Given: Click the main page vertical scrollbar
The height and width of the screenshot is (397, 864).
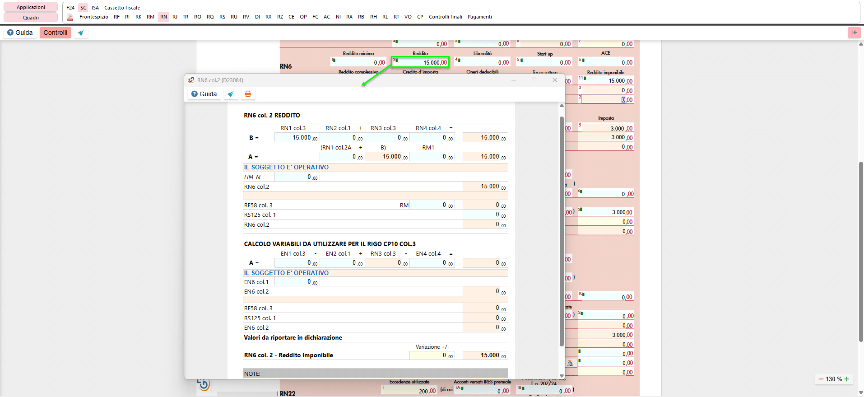Looking at the screenshot, I should click(x=861, y=251).
